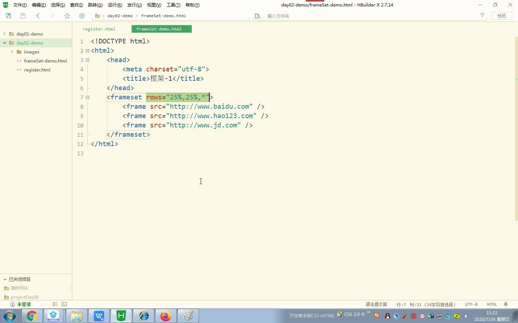Screen dimensions: 518x323
Task: Expand the images folder
Action: coord(12,52)
